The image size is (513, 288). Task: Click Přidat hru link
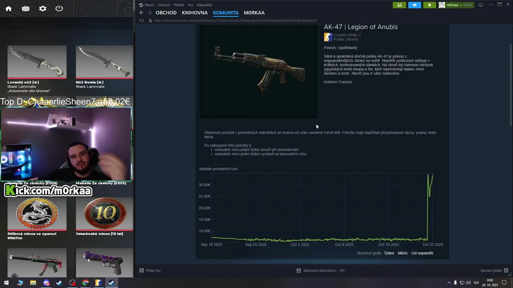tap(153, 270)
